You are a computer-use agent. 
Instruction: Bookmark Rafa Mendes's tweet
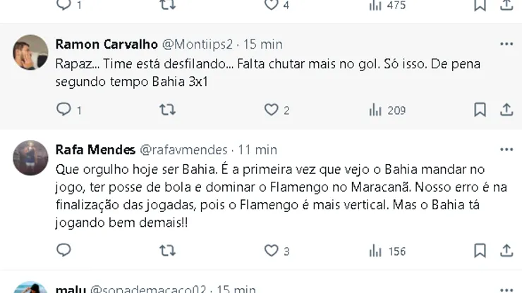click(x=480, y=250)
